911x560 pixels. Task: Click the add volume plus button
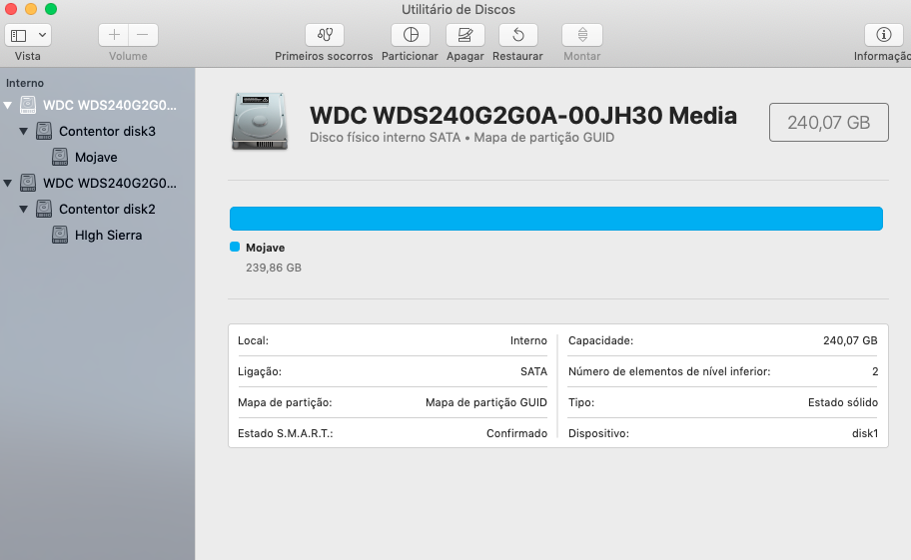tap(114, 35)
